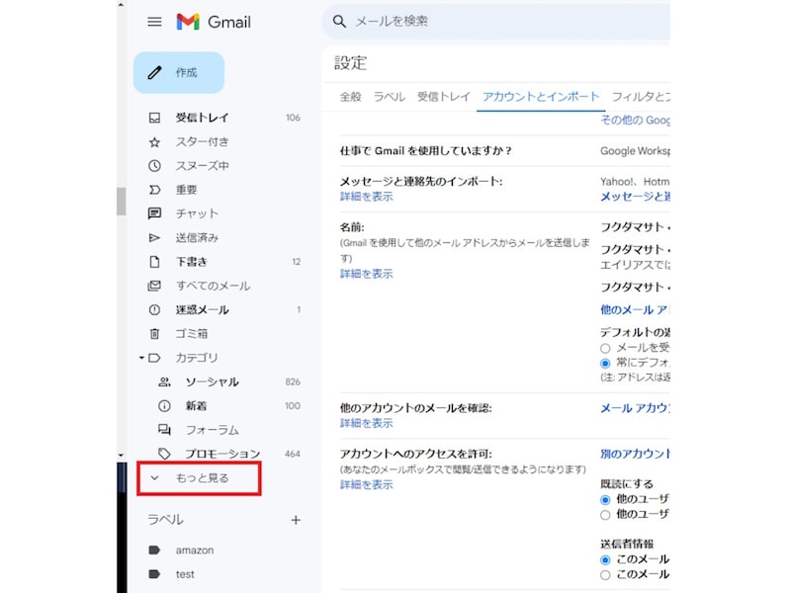The image size is (791, 593).
Task: Open the 下書き (Drafts) folder
Action: (184, 262)
